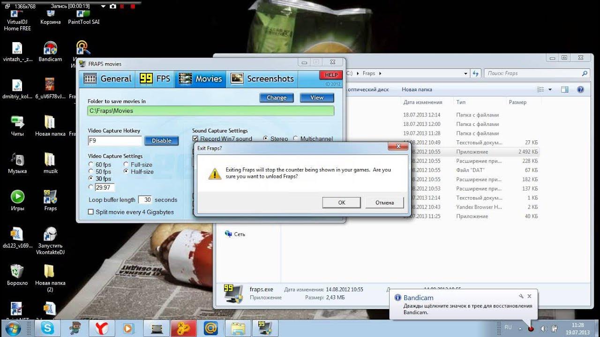The height and width of the screenshot is (337, 600).
Task: Expand the Explorer address bar history dropdown
Action: (465, 73)
